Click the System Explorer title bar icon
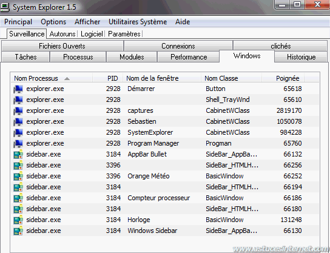 point(5,7)
